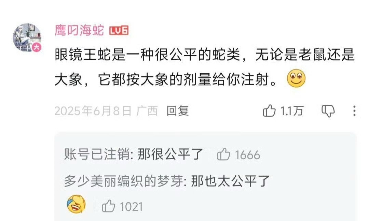This screenshot has height=221, width=369.
Task: Tap the 1.1万 like count
Action: [291, 111]
